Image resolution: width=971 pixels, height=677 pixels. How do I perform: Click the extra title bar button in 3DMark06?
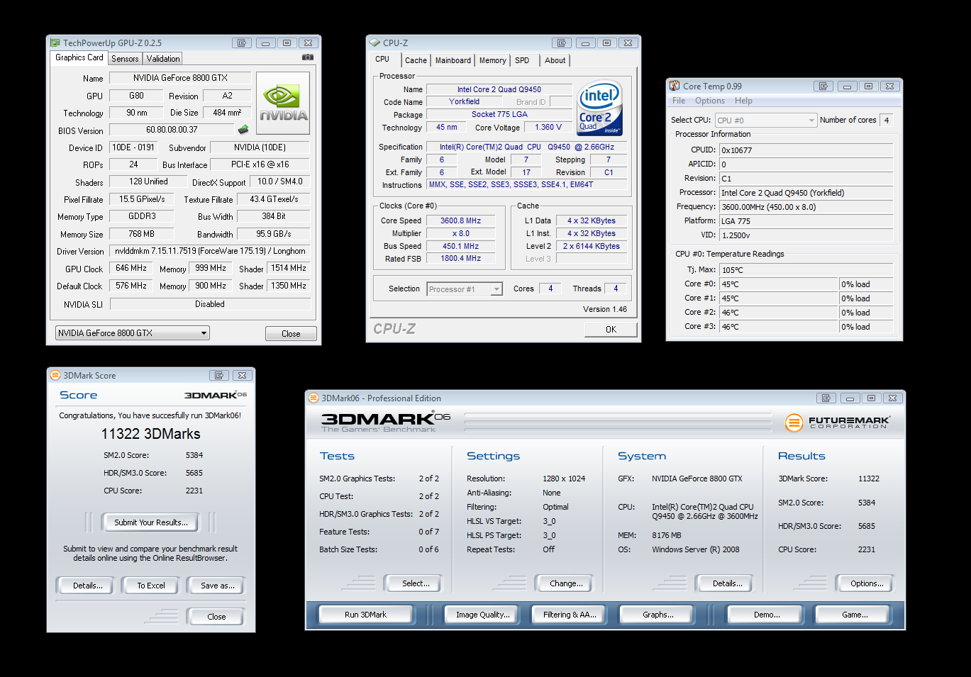[826, 398]
